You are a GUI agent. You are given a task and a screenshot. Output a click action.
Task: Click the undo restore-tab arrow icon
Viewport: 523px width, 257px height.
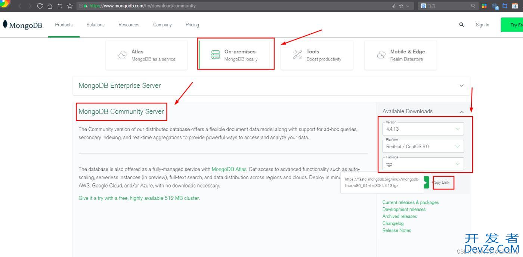click(x=60, y=6)
